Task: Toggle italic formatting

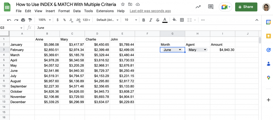Action: pyautogui.click(x=151, y=20)
